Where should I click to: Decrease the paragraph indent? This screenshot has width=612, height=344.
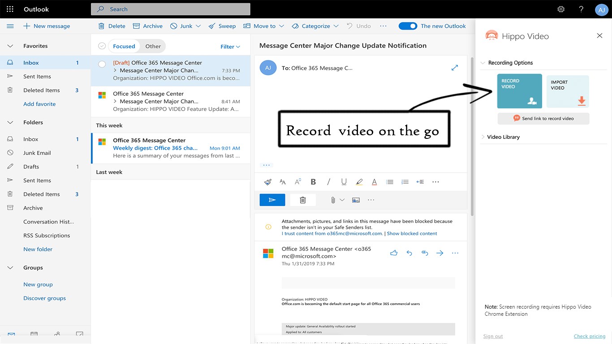coord(420,182)
